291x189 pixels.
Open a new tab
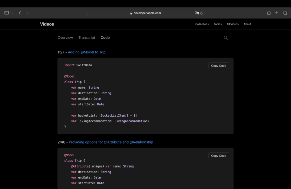pos(277,13)
